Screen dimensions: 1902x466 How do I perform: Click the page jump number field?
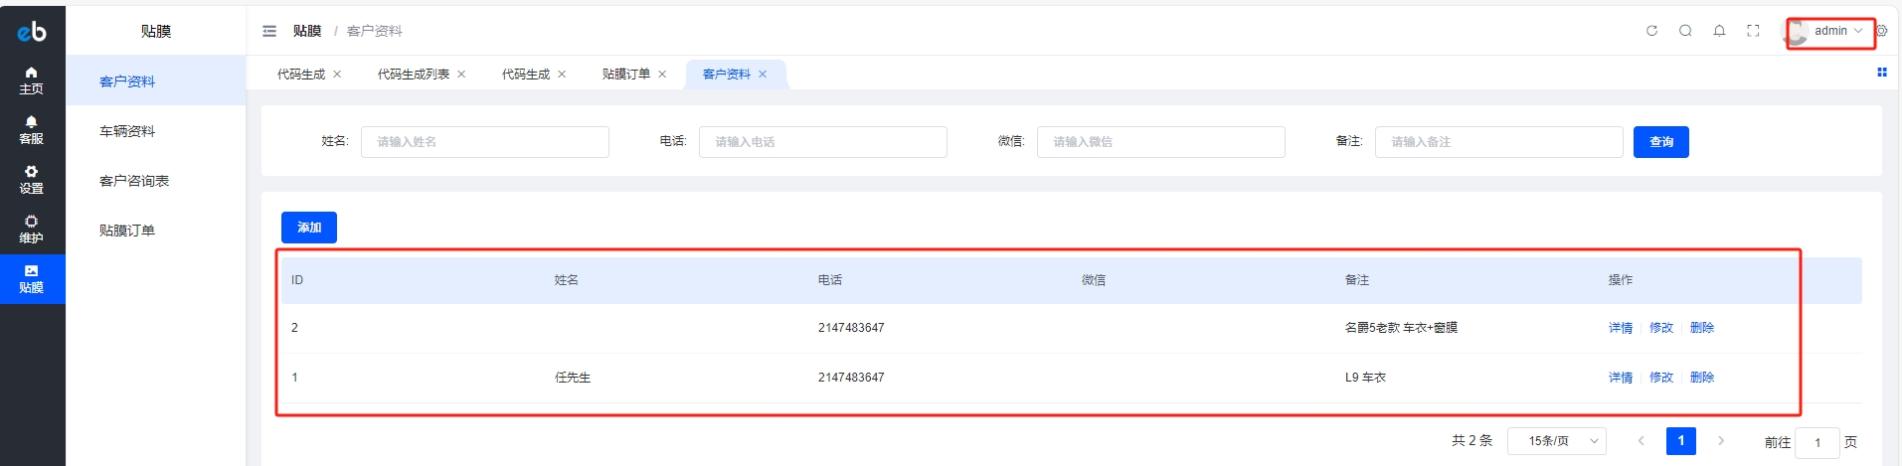pos(1817,442)
